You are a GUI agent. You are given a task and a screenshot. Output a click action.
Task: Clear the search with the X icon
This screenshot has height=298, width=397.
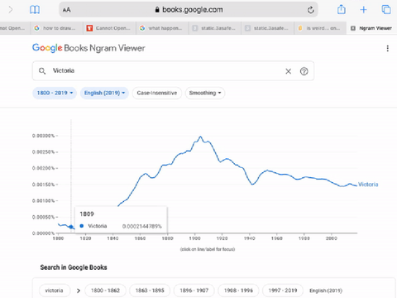[289, 71]
